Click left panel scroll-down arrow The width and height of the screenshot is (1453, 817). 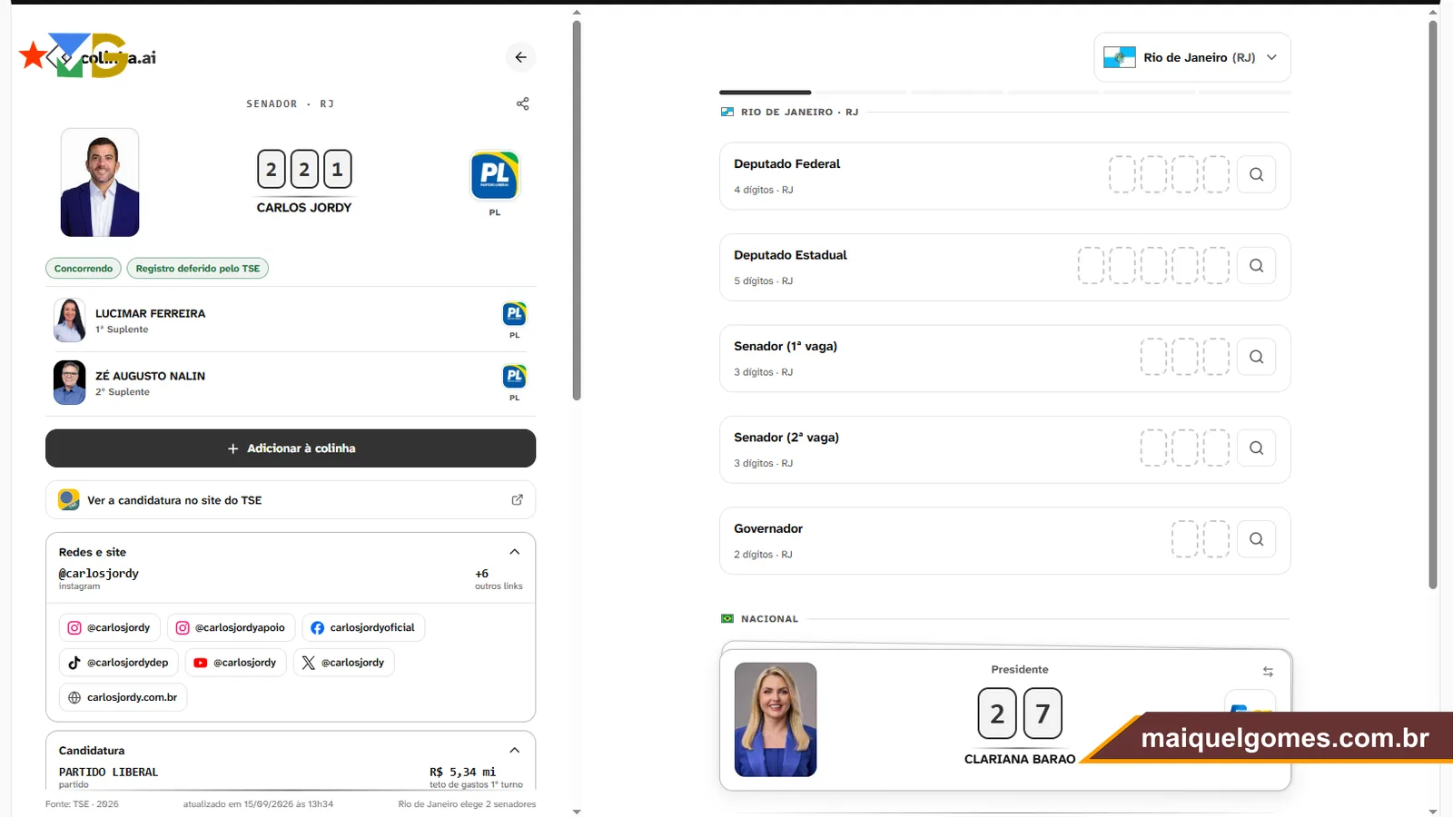[577, 812]
